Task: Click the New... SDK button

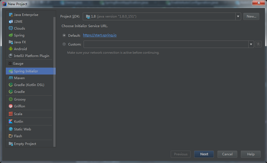Action: click(x=251, y=16)
